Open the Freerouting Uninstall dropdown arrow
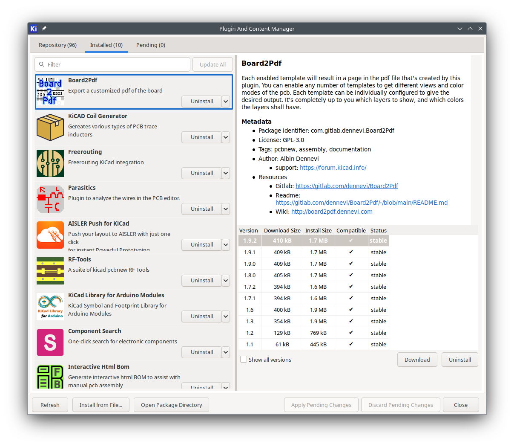514x447 pixels. (226, 173)
